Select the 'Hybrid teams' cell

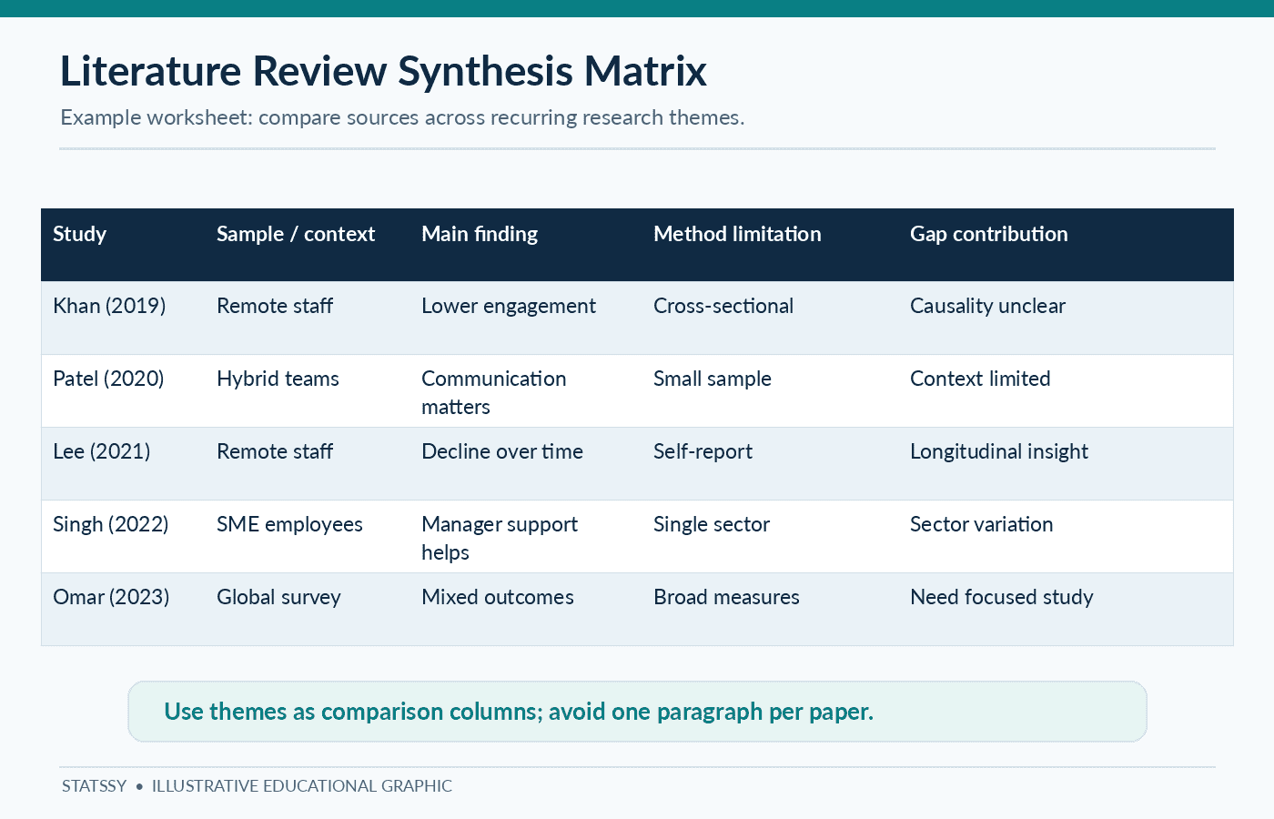[x=278, y=379]
